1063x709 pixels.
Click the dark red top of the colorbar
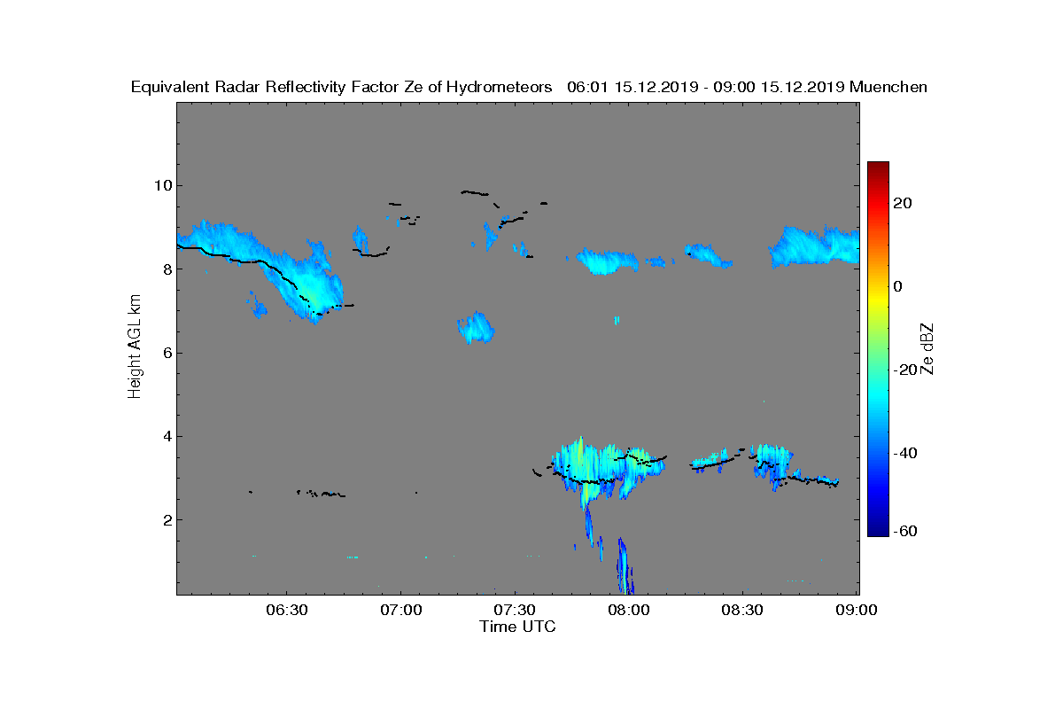coord(878,168)
